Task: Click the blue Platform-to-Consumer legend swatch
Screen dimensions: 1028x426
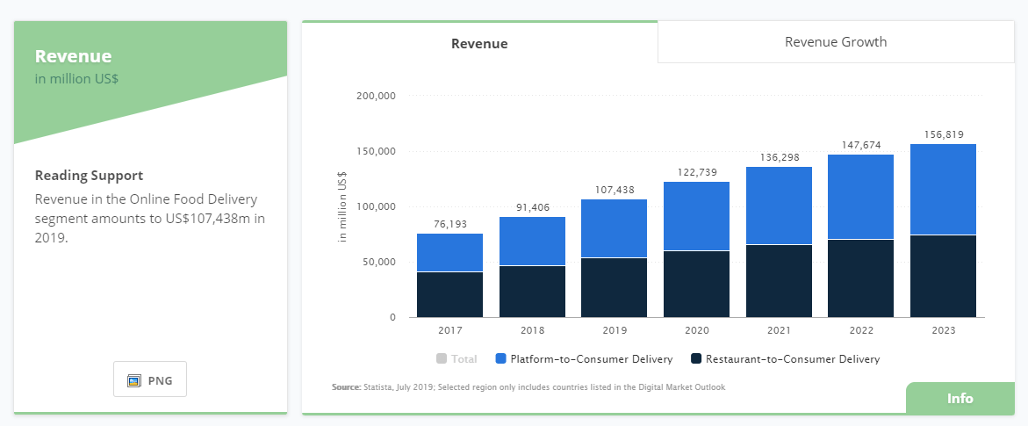Action: click(x=501, y=359)
